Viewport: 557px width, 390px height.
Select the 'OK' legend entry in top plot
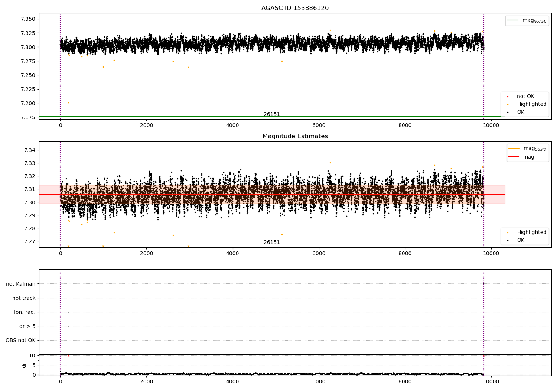tap(521, 112)
